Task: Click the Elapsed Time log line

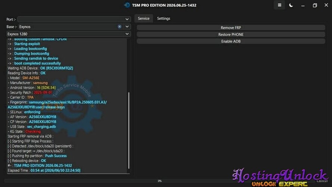Action: pos(44,170)
